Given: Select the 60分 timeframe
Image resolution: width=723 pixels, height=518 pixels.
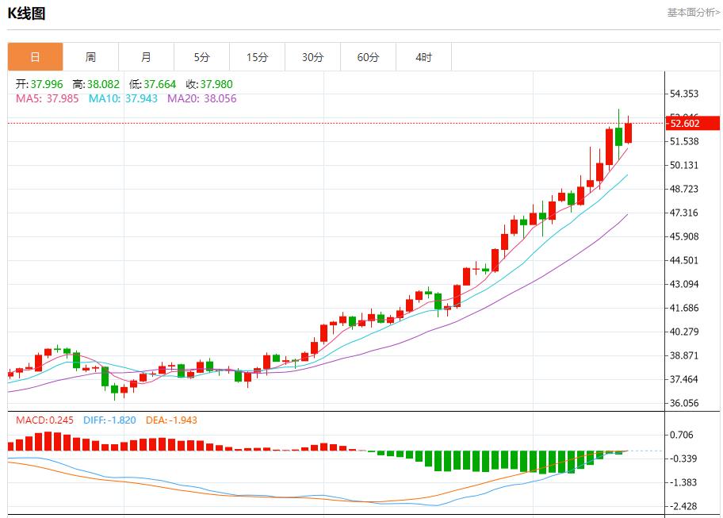Looking at the screenshot, I should [x=368, y=56].
